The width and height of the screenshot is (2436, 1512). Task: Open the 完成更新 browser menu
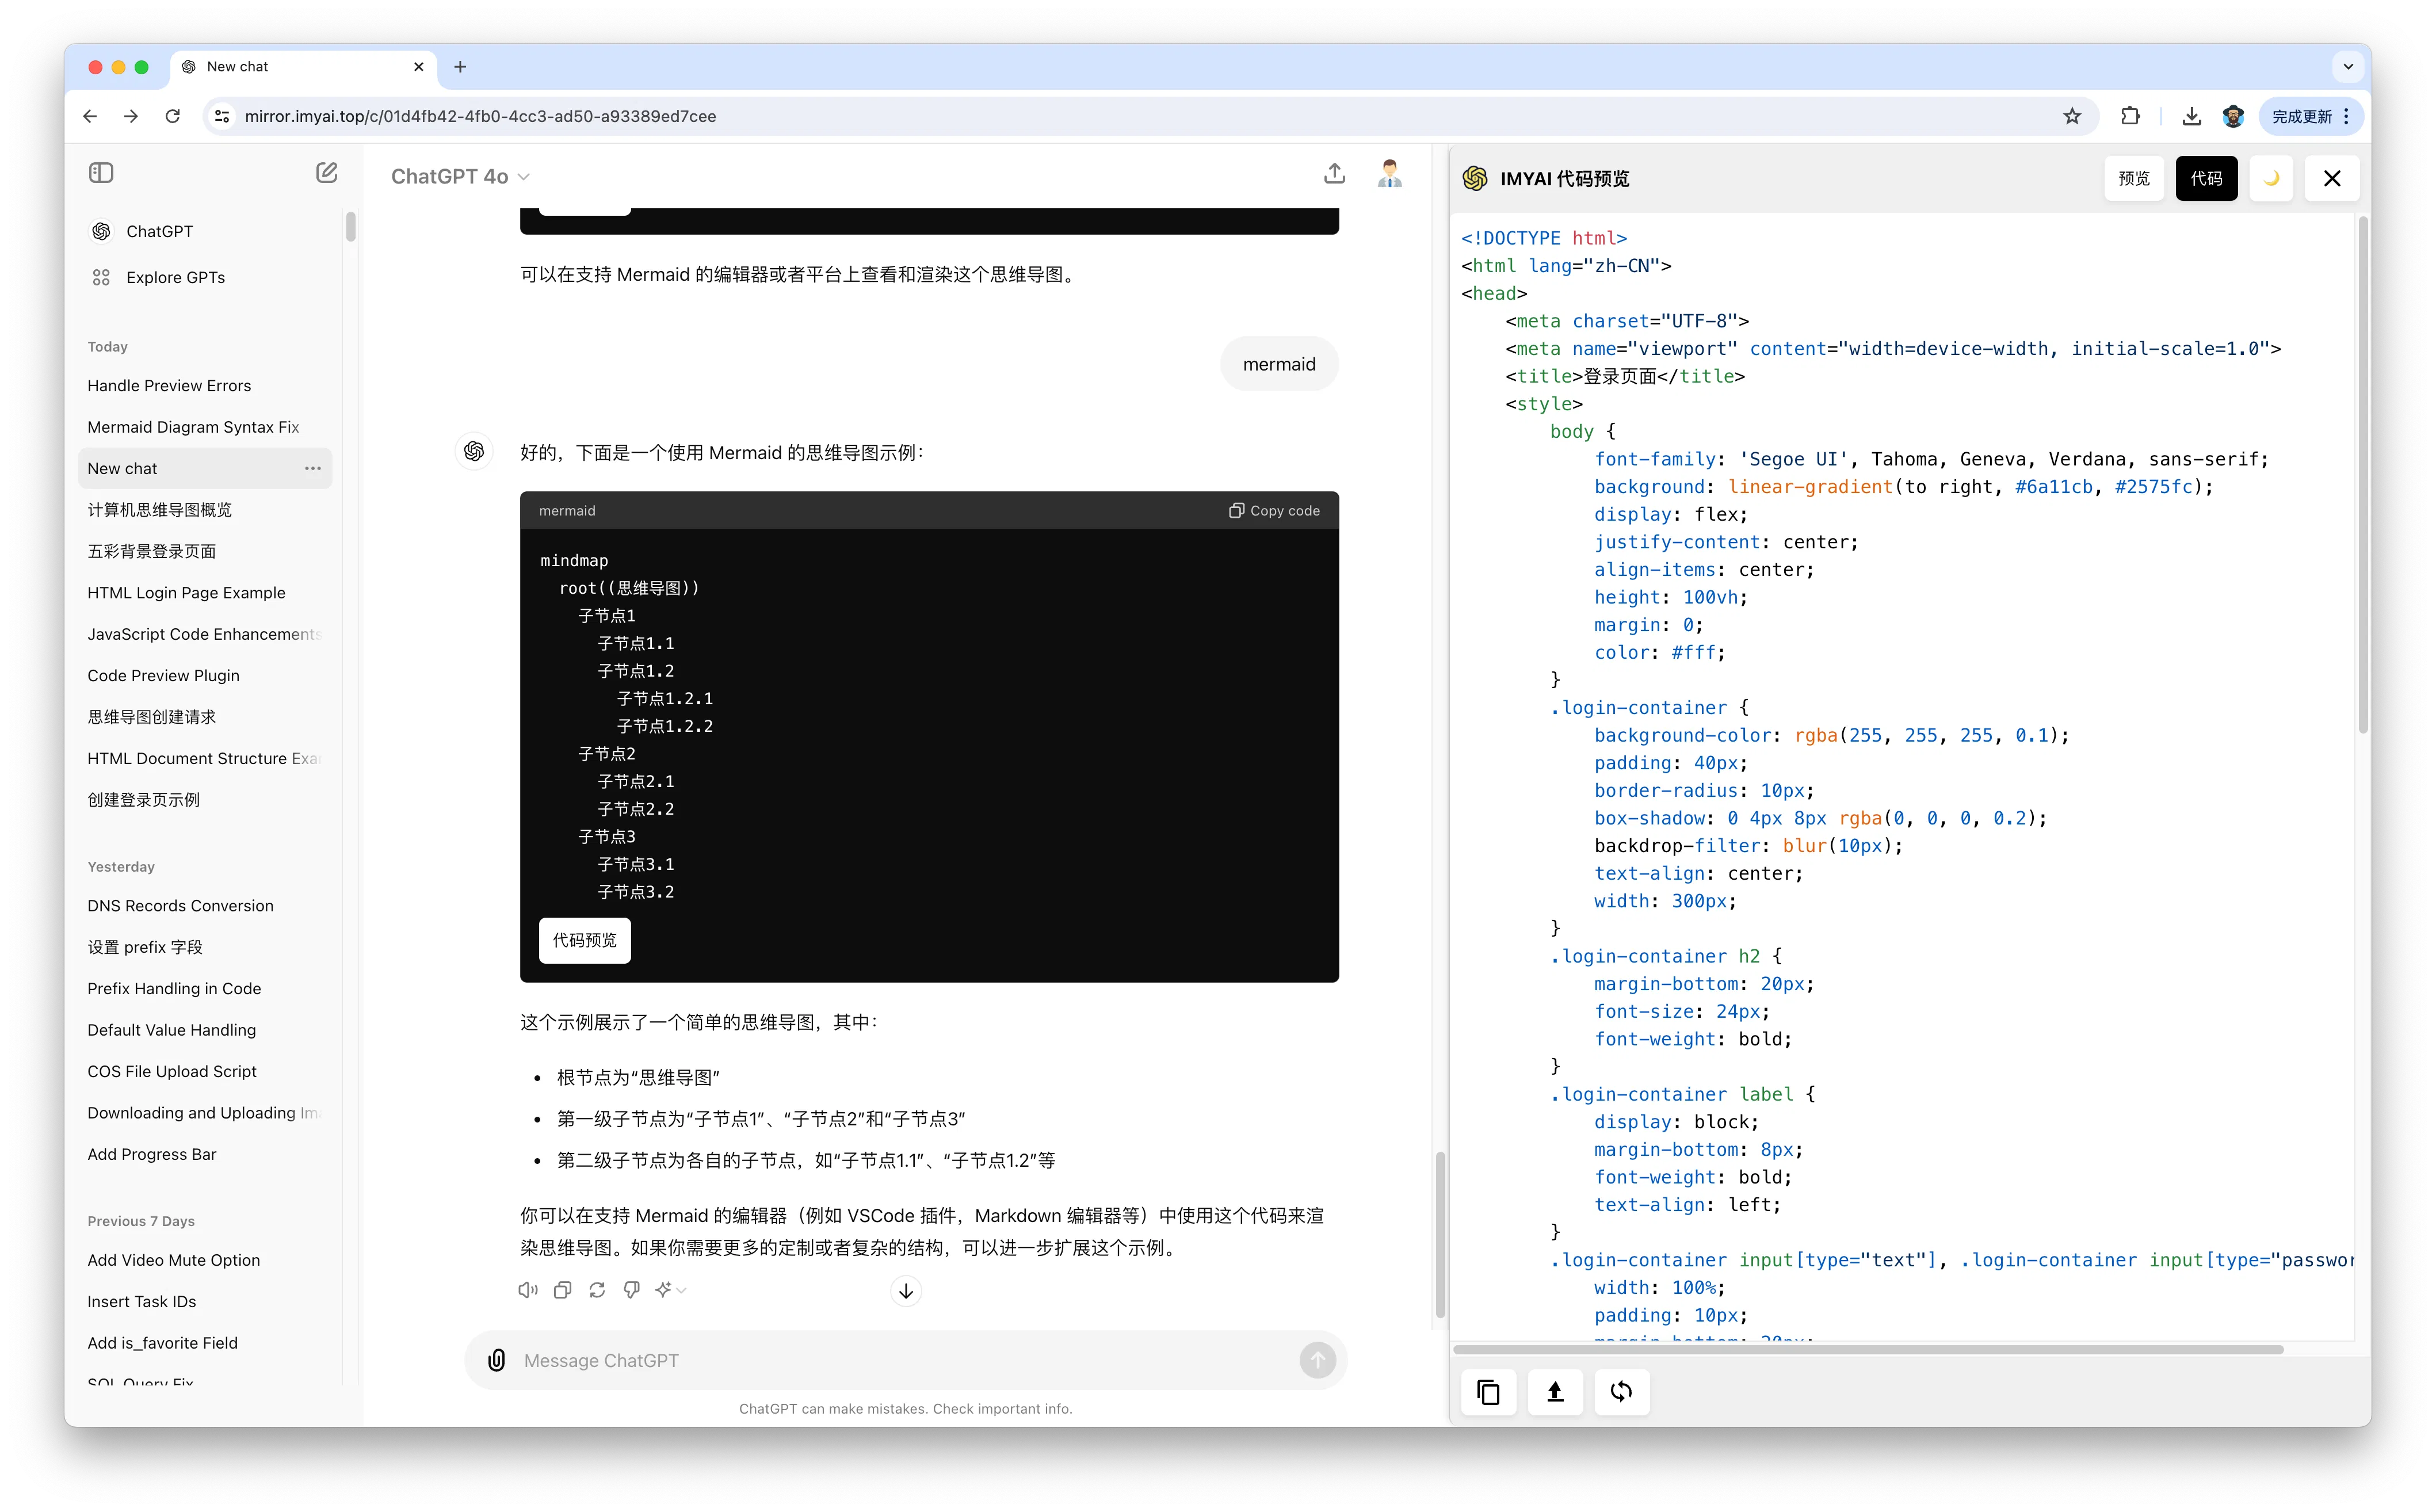coord(2311,116)
